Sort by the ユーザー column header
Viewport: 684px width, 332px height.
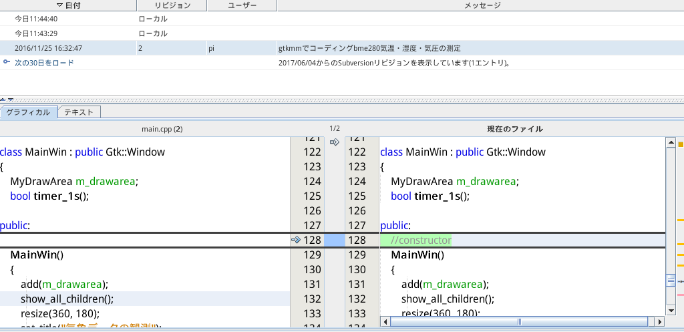[242, 5]
